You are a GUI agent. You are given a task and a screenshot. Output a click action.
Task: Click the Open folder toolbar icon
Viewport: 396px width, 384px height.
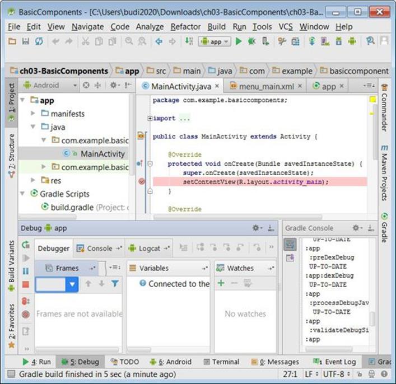click(12, 41)
